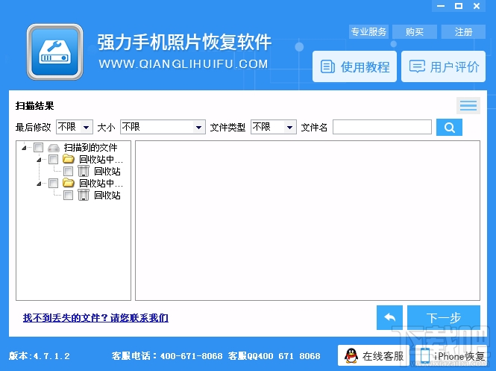This screenshot has width=496, height=371.
Task: Click the first 回收站中 folder icon
Action: (x=69, y=159)
